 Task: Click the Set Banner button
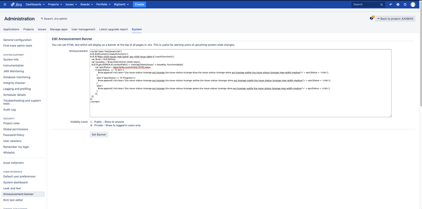click(99, 135)
